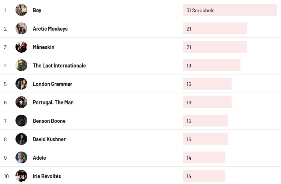Select the Adele artist name
281x184 pixels.
pyautogui.click(x=39, y=158)
